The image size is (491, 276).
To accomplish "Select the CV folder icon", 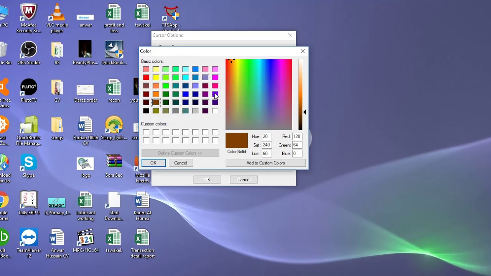I will pos(57,90).
